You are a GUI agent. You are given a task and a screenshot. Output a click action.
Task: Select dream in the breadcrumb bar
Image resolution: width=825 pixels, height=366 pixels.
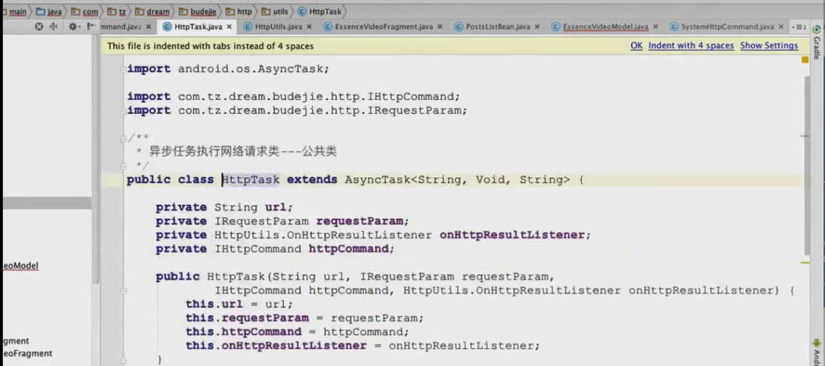pos(158,12)
